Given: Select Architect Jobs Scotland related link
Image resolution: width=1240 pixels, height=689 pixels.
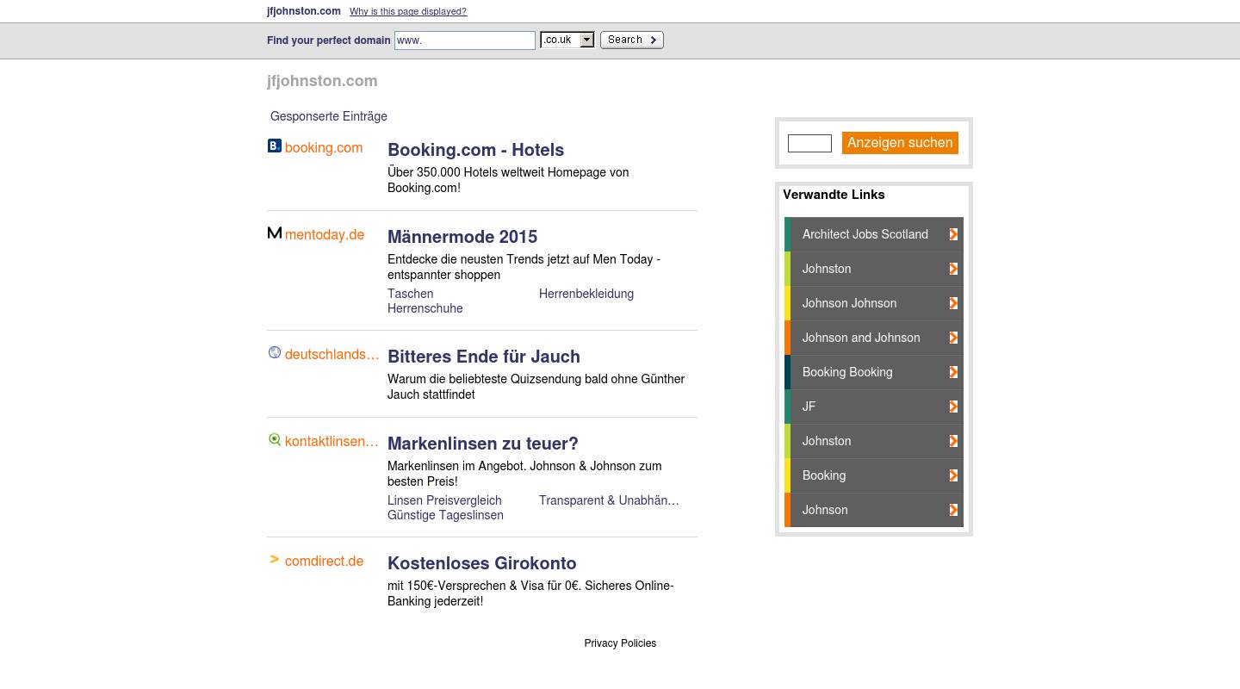Looking at the screenshot, I should point(874,234).
